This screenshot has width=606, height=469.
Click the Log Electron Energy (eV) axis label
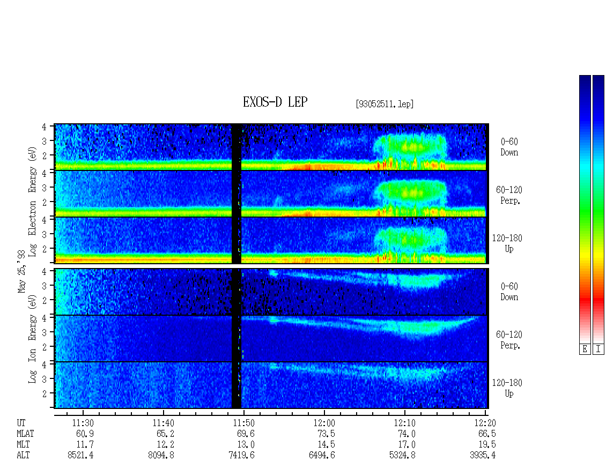pos(32,202)
